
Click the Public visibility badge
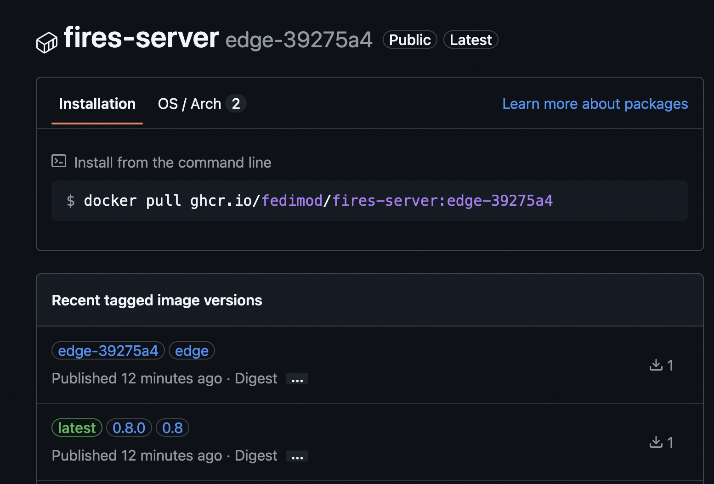409,39
